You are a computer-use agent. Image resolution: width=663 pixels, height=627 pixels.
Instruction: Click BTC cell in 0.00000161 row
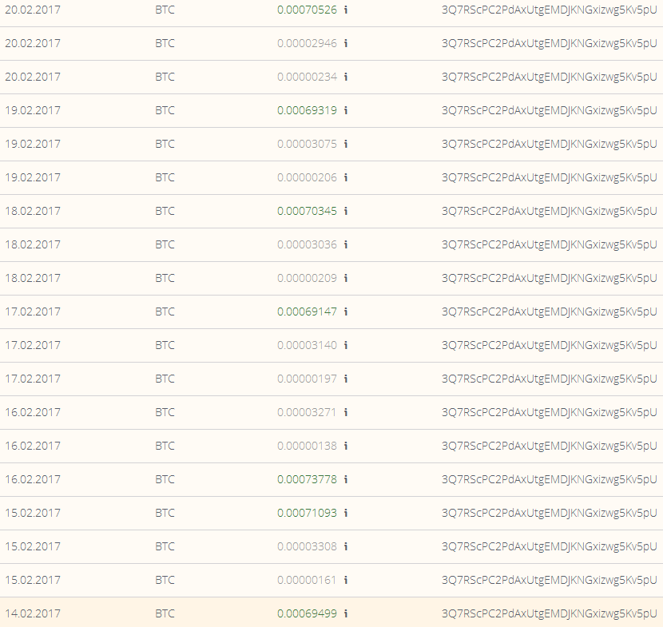click(x=165, y=580)
